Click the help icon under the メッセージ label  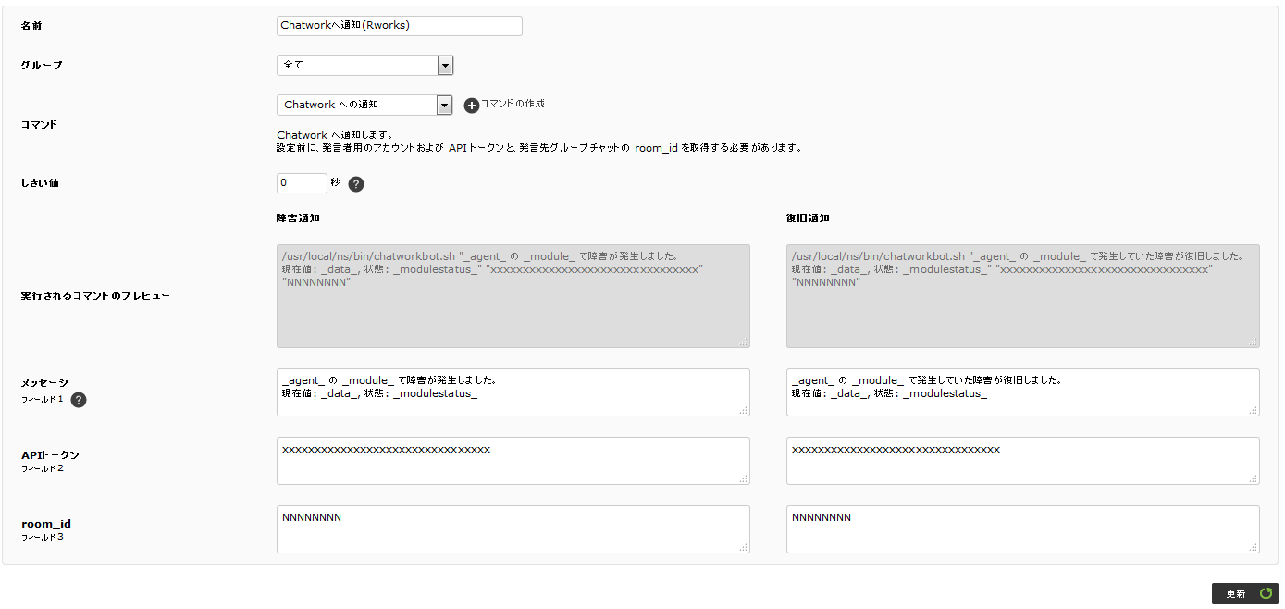tap(79, 400)
